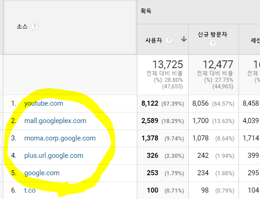Select youtube.com users value 8,122
Viewport: 260px width, 199px height.
pyautogui.click(x=150, y=103)
